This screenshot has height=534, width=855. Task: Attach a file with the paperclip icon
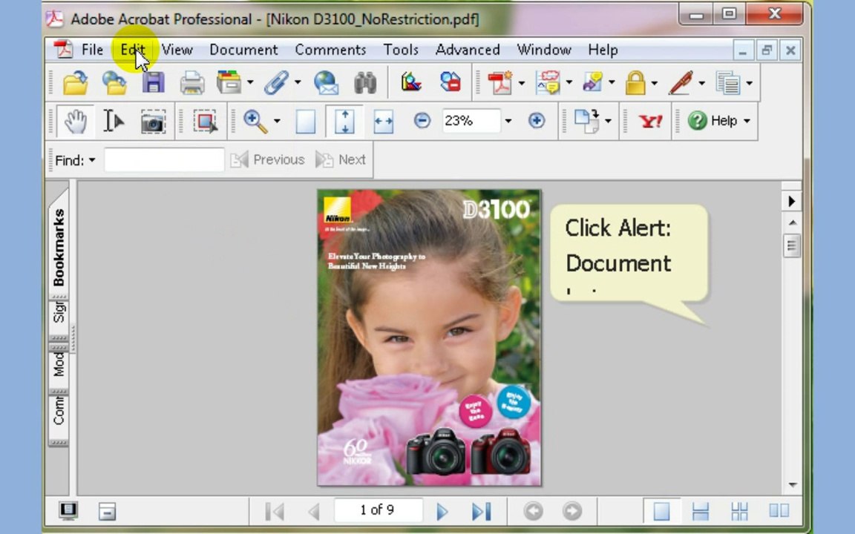point(276,83)
